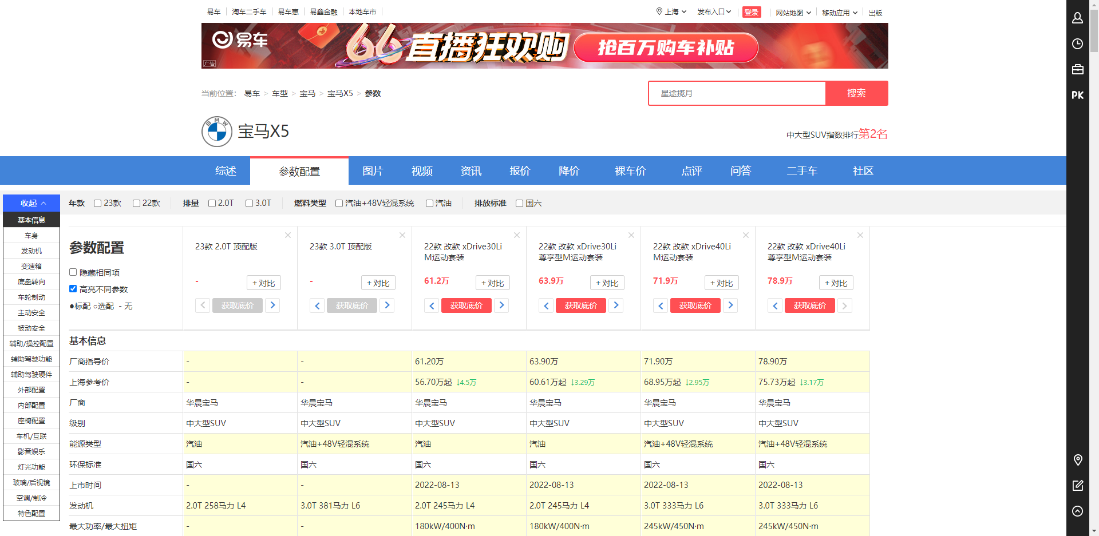The image size is (1099, 536).
Task: Click the 直播狂欢购 banner ad
Action: [x=544, y=46]
